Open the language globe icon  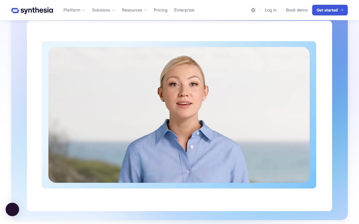(253, 10)
